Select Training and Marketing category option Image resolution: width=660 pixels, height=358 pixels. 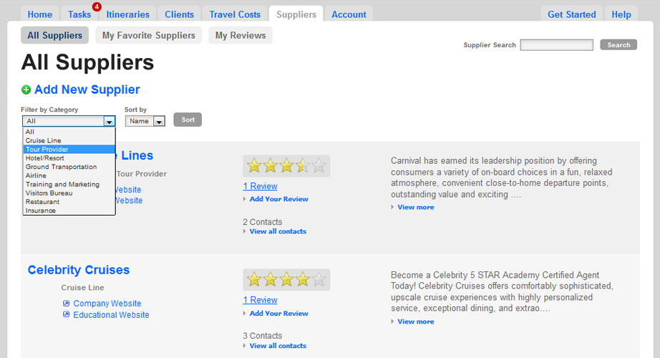pyautogui.click(x=69, y=185)
